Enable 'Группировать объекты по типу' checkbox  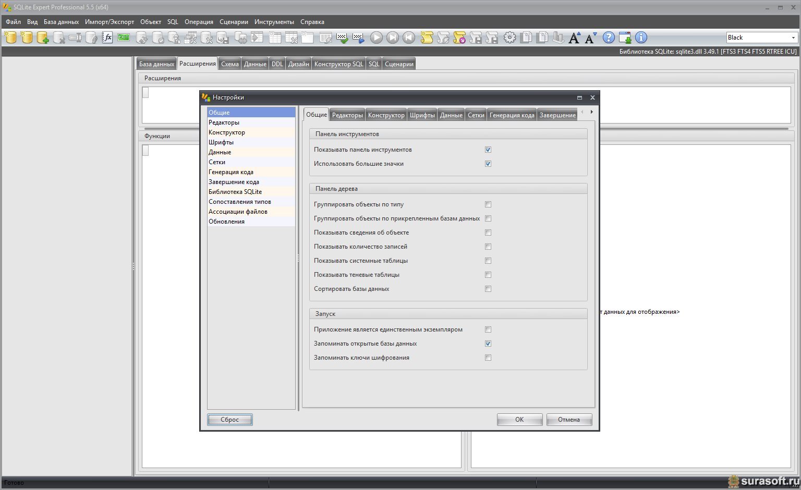[488, 204]
